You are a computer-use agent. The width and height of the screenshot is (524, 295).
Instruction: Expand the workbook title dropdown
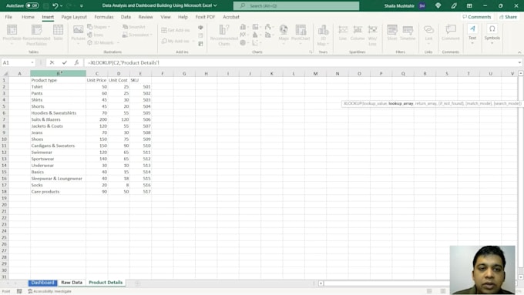pyautogui.click(x=215, y=5)
